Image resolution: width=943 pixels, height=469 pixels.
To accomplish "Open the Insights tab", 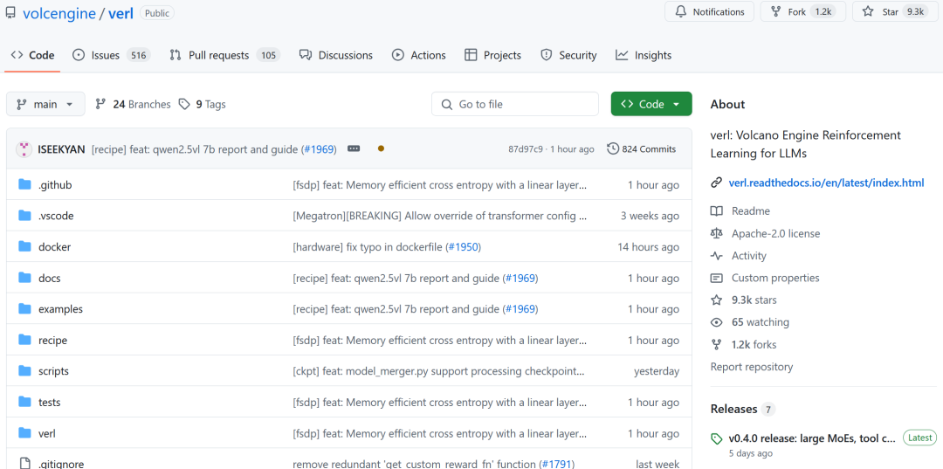I will 643,55.
